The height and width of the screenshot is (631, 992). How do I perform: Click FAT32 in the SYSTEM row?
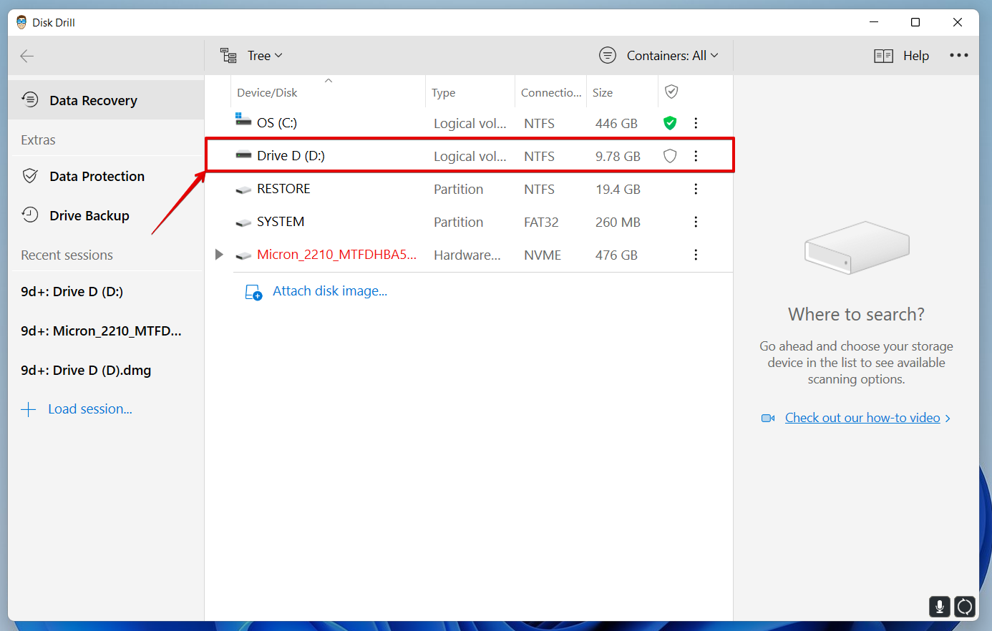(541, 222)
